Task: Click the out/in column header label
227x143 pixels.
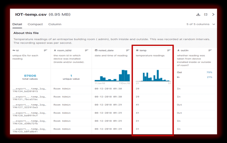Action: (184, 50)
